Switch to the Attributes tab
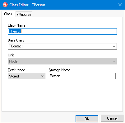125x123 pixels. point(24,15)
